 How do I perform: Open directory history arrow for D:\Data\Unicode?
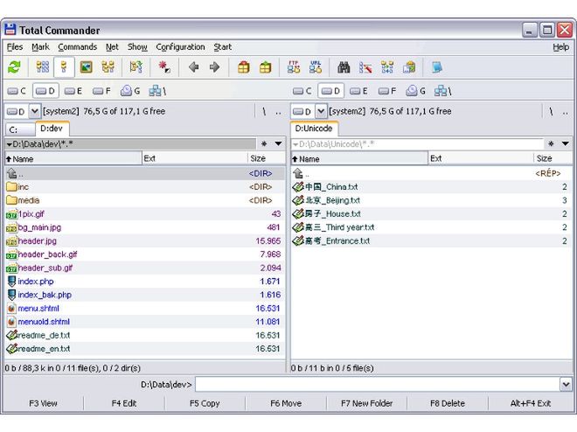566,144
